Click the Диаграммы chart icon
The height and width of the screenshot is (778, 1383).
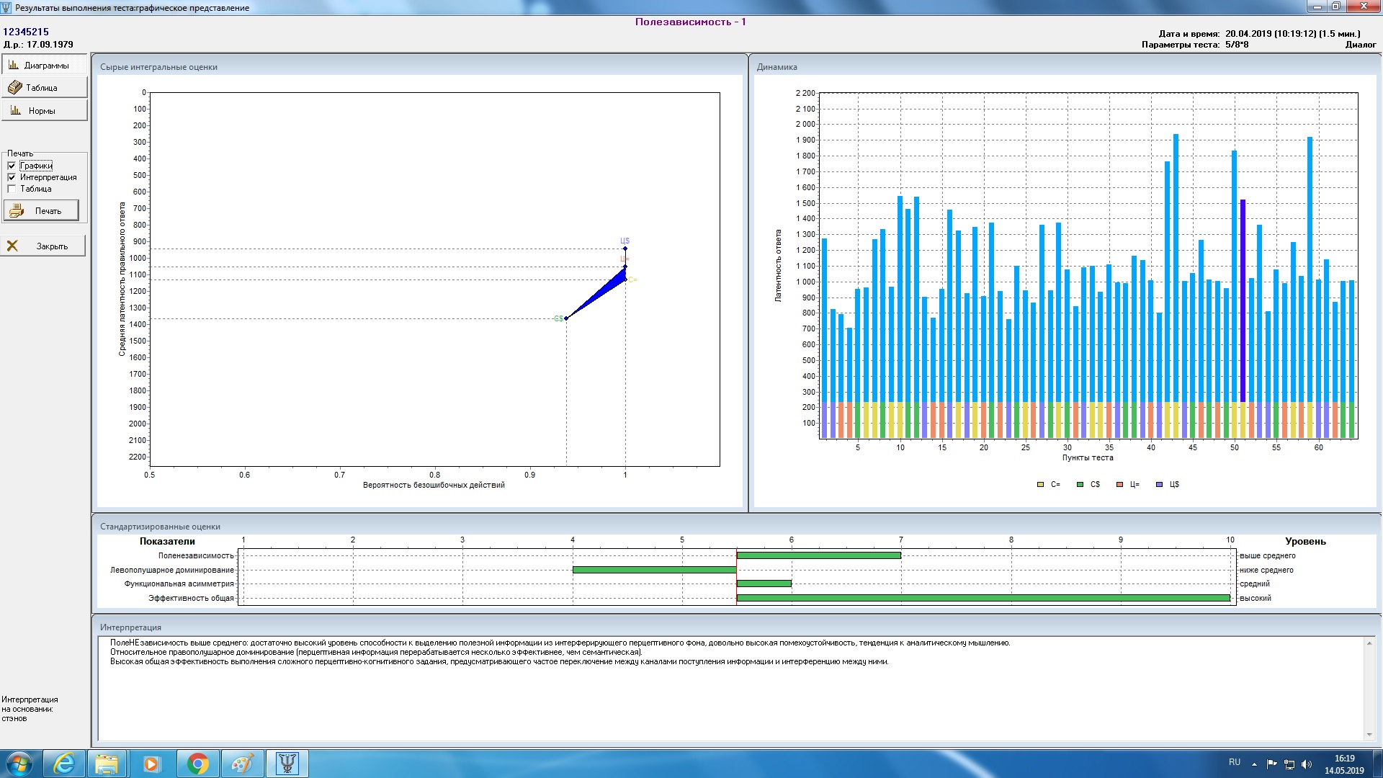click(13, 65)
